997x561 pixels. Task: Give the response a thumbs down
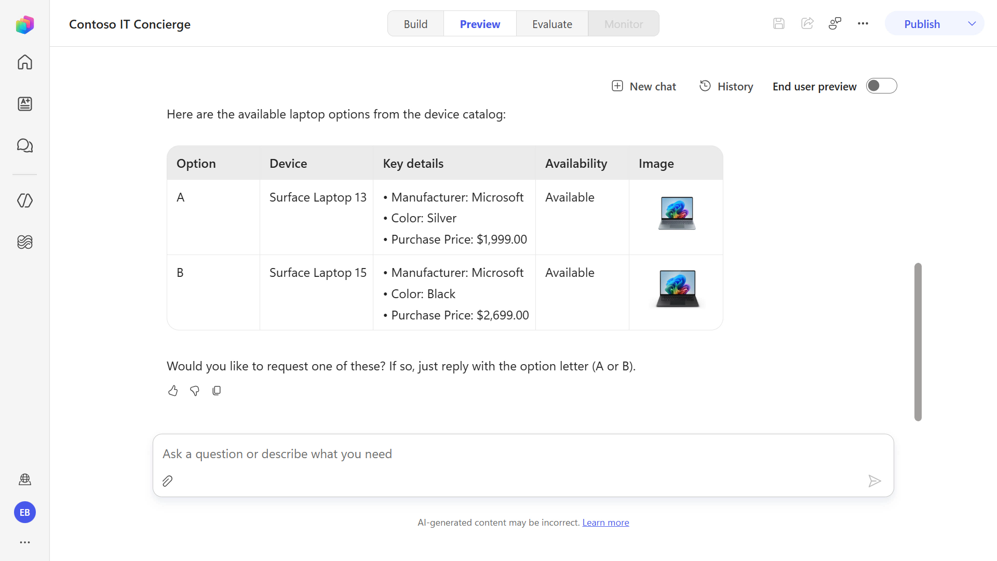195,391
